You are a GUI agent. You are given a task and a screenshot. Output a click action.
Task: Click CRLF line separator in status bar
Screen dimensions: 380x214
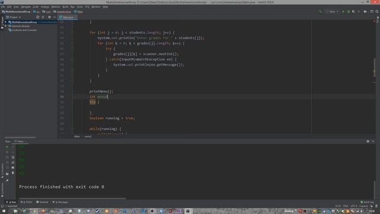[x=346, y=206]
